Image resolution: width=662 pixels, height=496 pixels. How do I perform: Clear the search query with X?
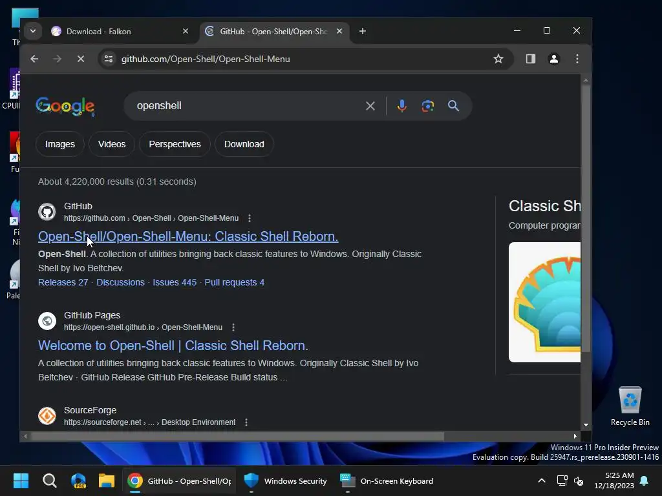[x=370, y=106]
